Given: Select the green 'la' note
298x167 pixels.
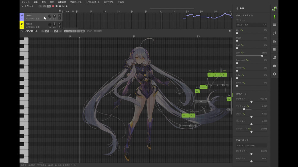Looking at the screenshot, I should point(210,75).
